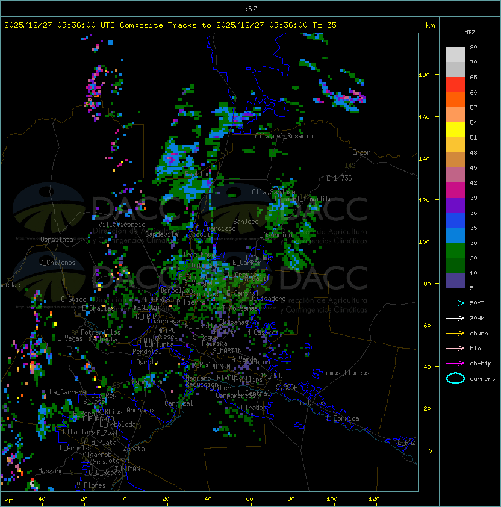Screen dimensions: 501x507
Task: Pick the slate purple swatch between 10 and 5
Action: (x=455, y=281)
